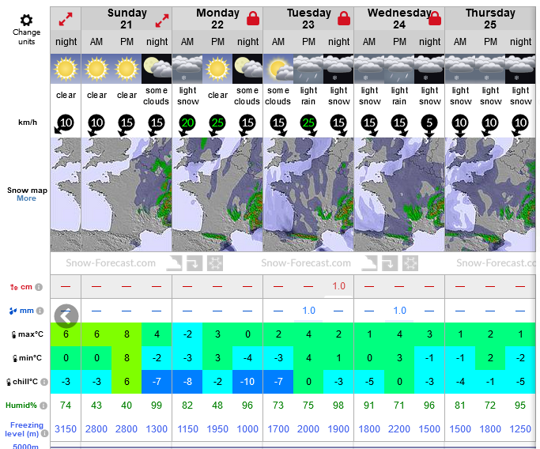Click the blue 1.0 mm rain value Tuesday PM

click(308, 311)
